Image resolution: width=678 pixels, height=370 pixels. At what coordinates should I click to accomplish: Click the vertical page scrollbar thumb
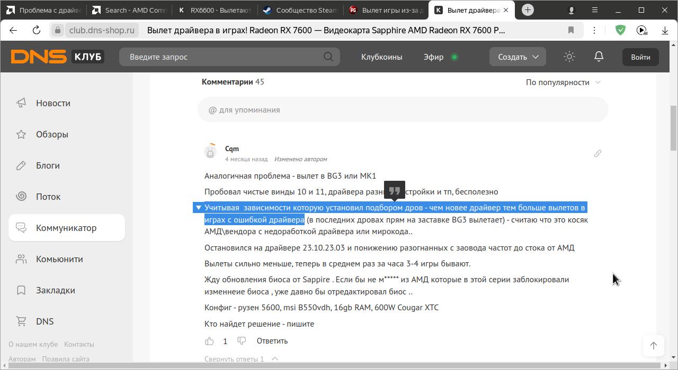point(674,127)
